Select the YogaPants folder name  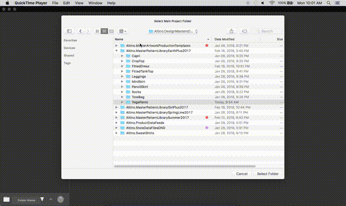tap(139, 102)
